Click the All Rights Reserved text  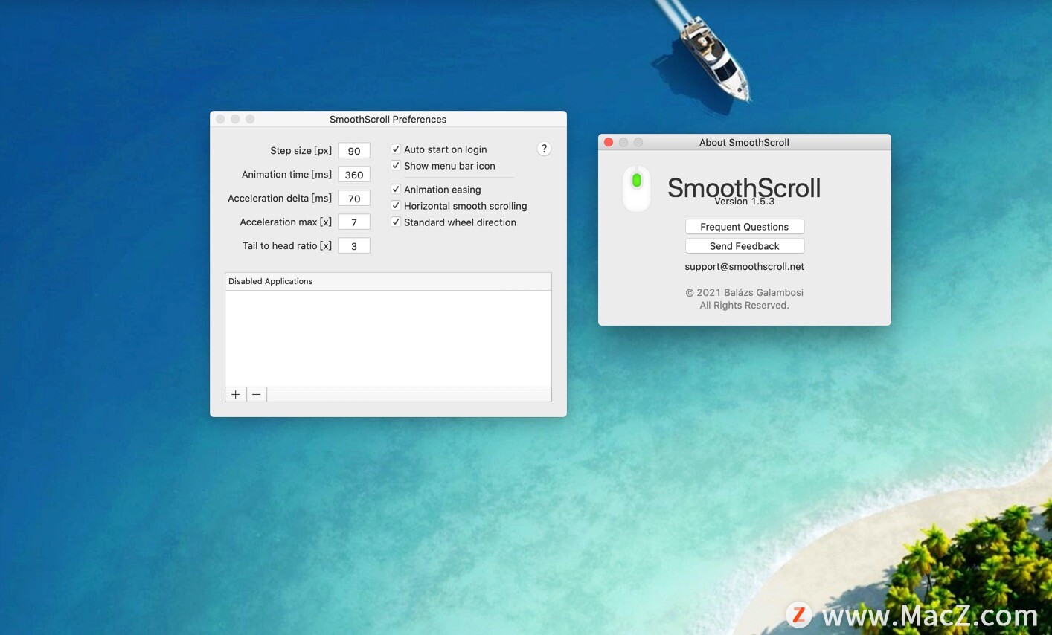pos(744,305)
